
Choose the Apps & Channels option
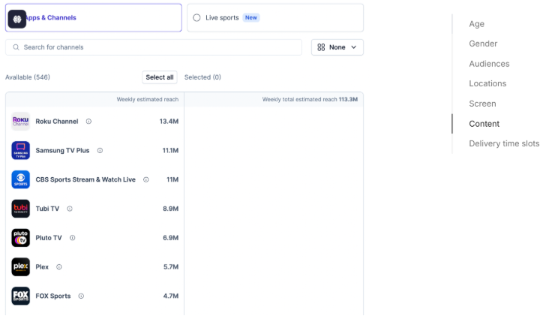pyautogui.click(x=94, y=17)
